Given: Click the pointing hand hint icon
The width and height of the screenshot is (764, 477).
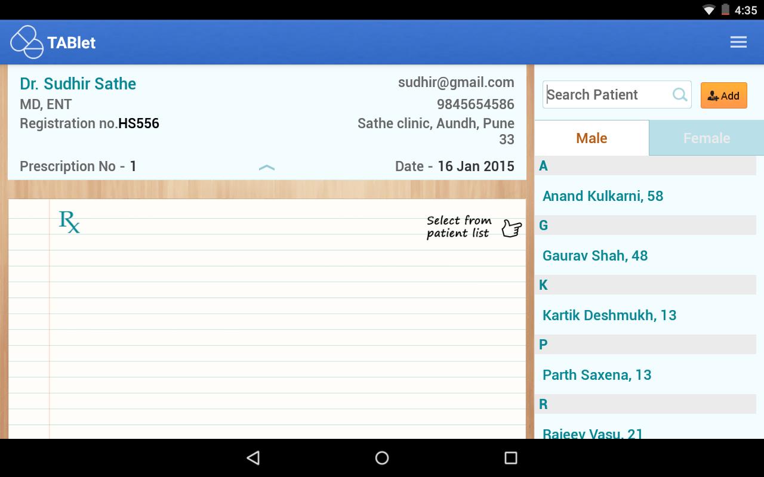Looking at the screenshot, I should pyautogui.click(x=510, y=228).
